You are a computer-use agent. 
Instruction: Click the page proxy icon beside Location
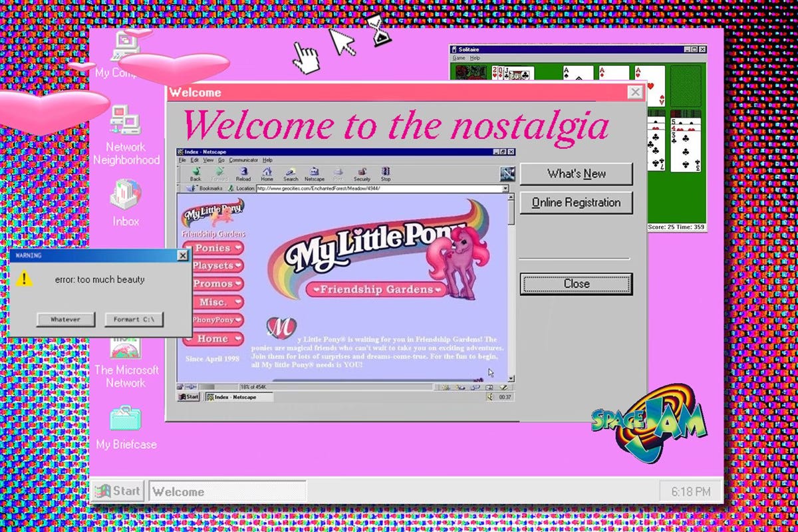(231, 188)
